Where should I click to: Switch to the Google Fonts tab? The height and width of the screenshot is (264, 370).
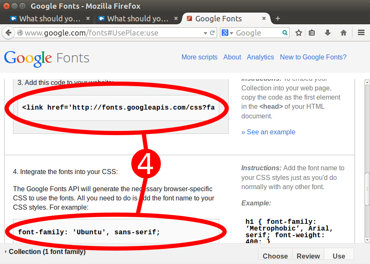pos(218,18)
